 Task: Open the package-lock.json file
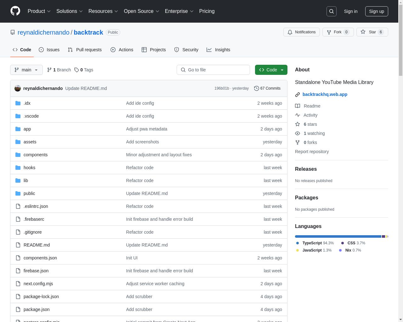coord(41,297)
